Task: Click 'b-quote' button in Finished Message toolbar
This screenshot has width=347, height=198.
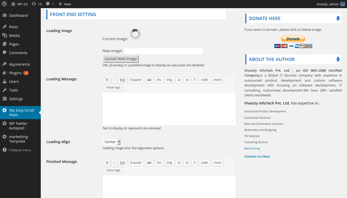Action: point(136,163)
